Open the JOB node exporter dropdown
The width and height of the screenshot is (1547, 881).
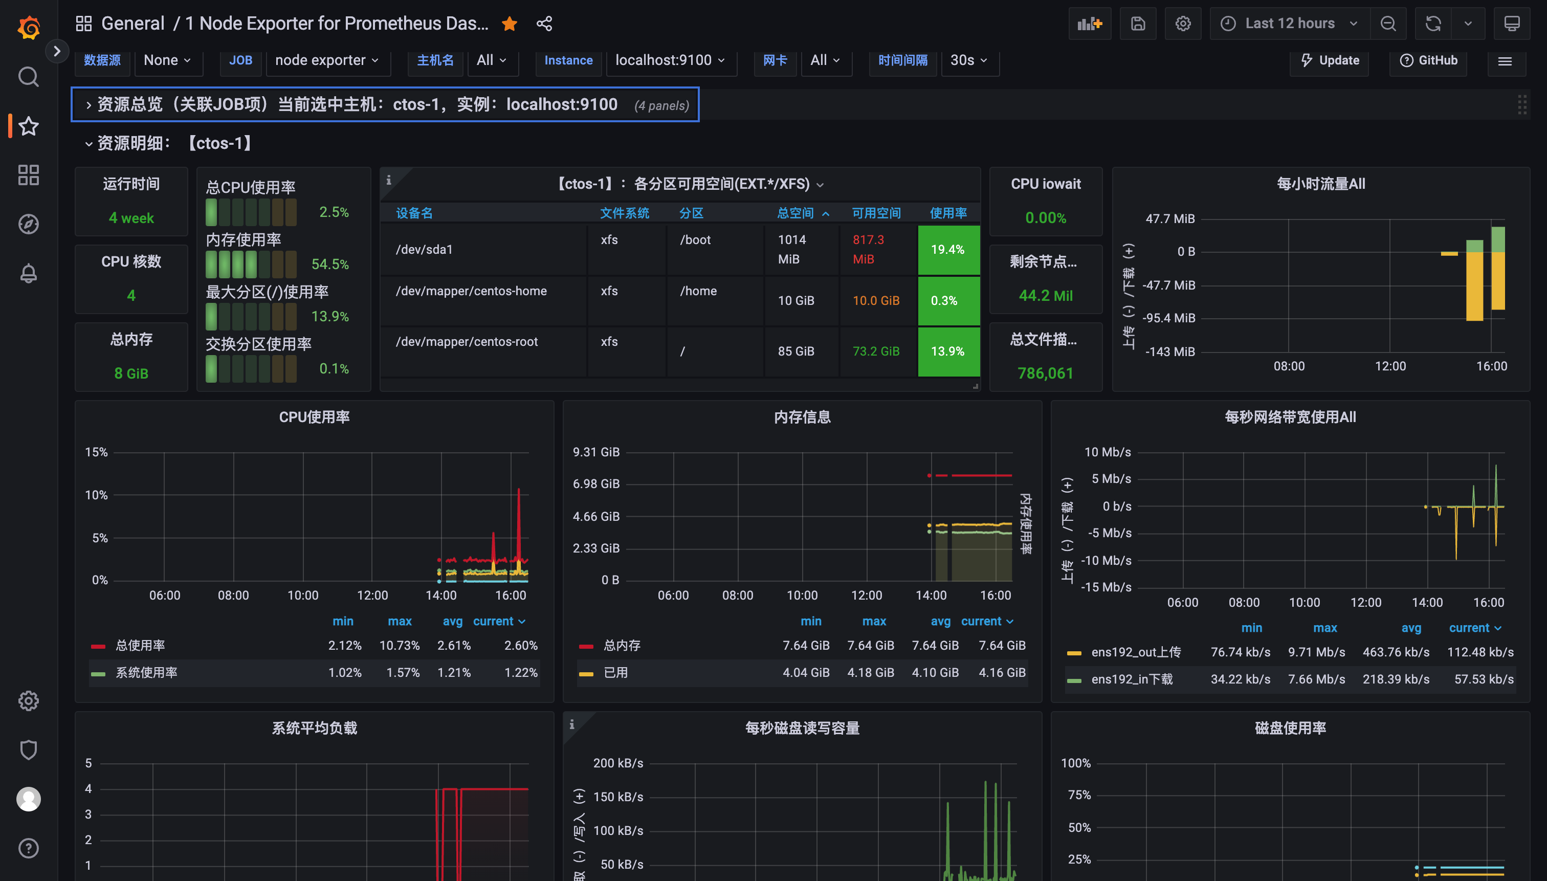328,60
